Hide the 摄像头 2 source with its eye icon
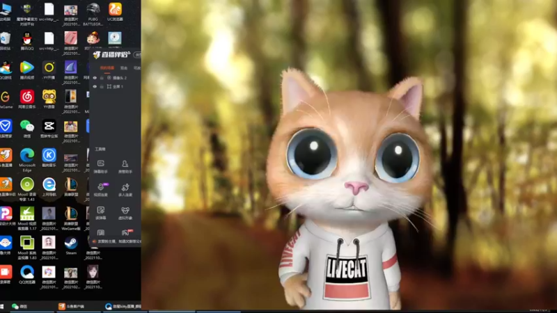The width and height of the screenshot is (557, 313). (95, 78)
